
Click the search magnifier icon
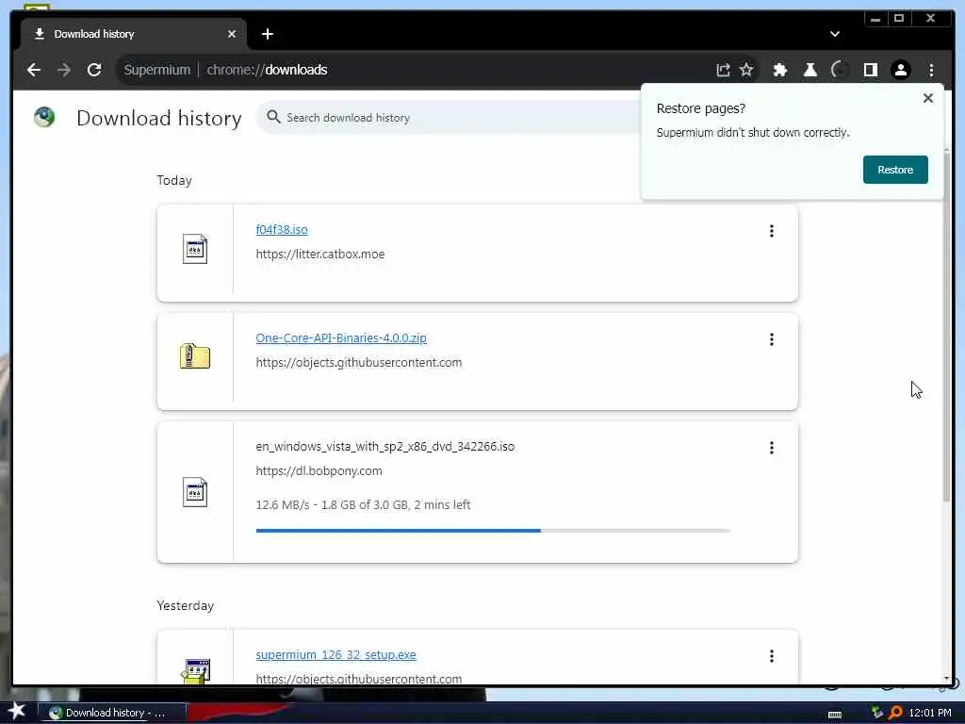(273, 117)
